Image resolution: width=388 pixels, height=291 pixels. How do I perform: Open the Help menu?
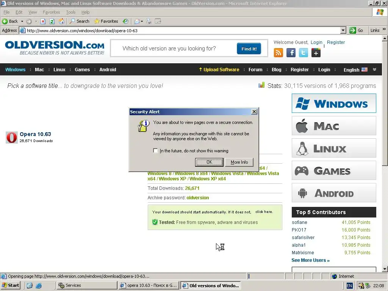[x=86, y=12]
